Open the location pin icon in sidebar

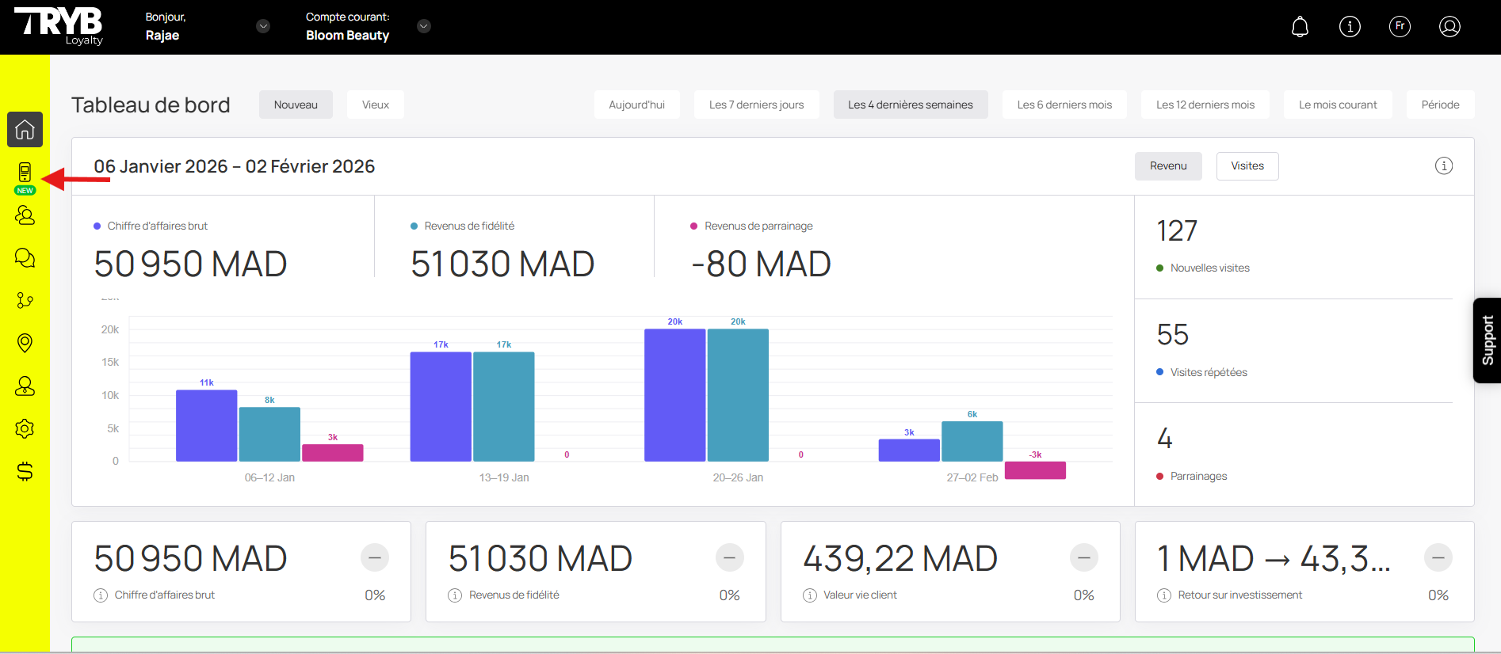tap(25, 343)
